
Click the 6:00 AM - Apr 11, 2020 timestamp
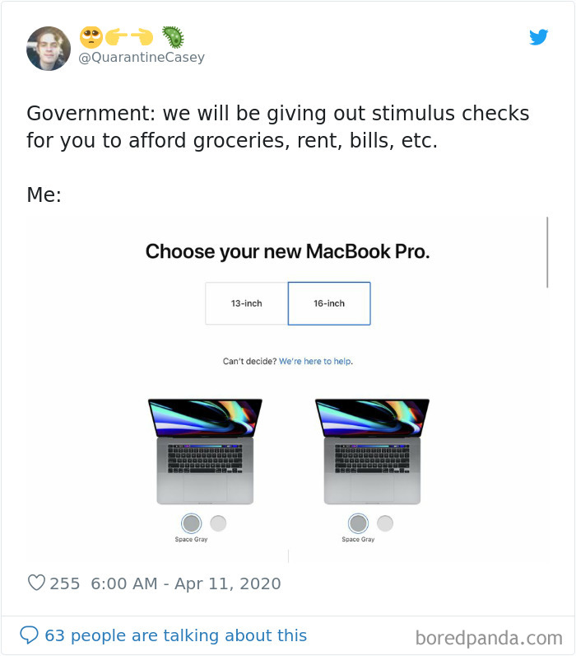[x=186, y=583]
